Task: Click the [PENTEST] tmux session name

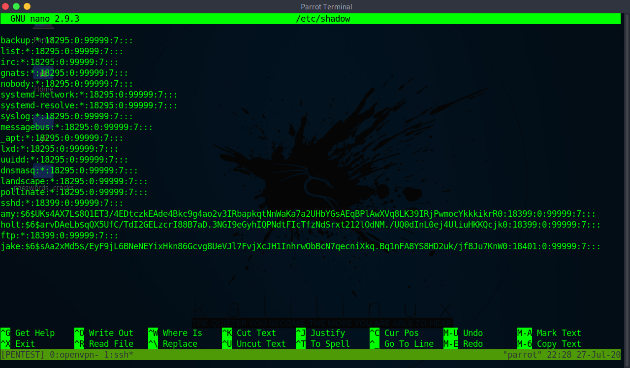Action: point(23,355)
